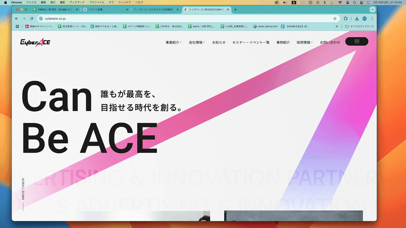Expand the 採用情報 navigation menu
The width and height of the screenshot is (406, 228).
(x=304, y=43)
